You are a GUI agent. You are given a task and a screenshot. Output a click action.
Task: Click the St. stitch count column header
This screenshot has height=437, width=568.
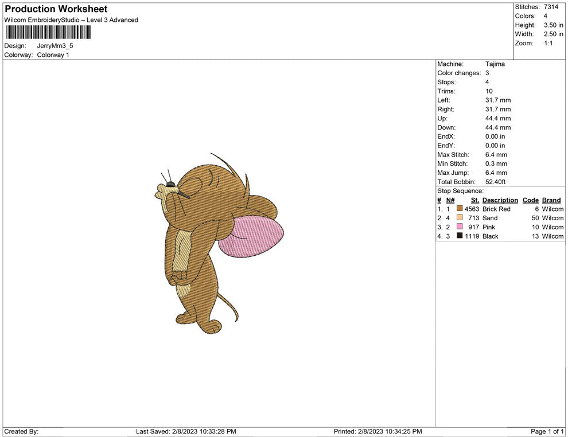point(474,200)
